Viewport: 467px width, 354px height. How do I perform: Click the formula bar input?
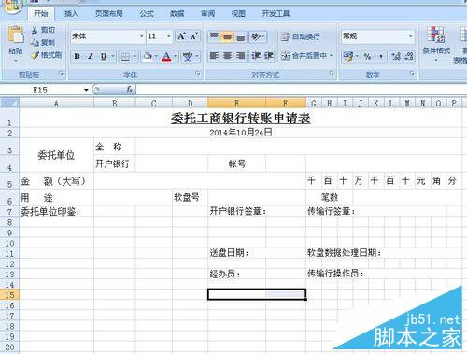coord(301,90)
